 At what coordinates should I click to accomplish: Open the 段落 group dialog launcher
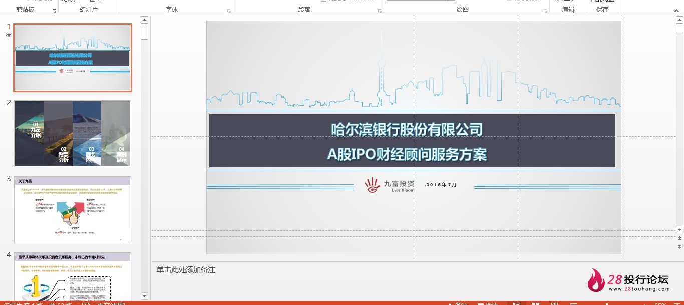coord(380,10)
